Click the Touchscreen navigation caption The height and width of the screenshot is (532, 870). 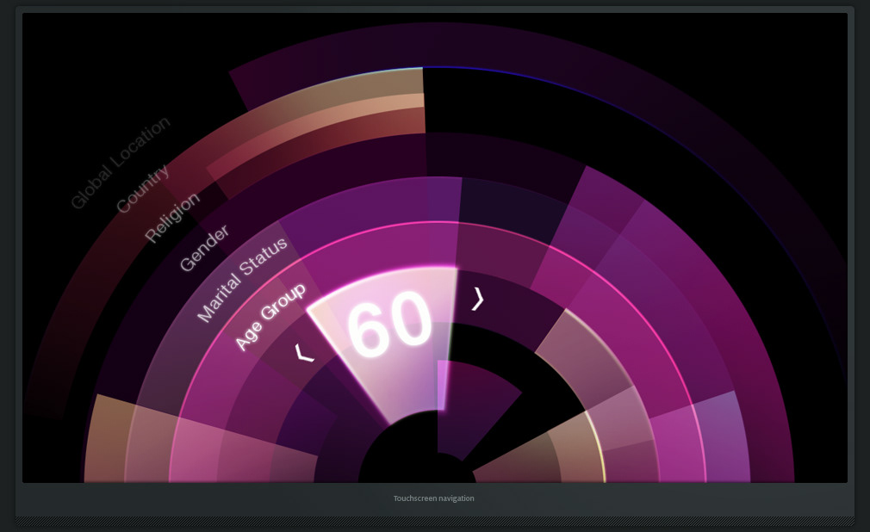coord(434,498)
